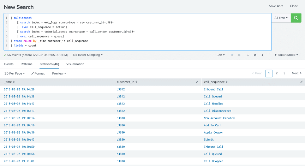Pause the search job
Viewport: 305px width, 166px height.
pos(232,55)
